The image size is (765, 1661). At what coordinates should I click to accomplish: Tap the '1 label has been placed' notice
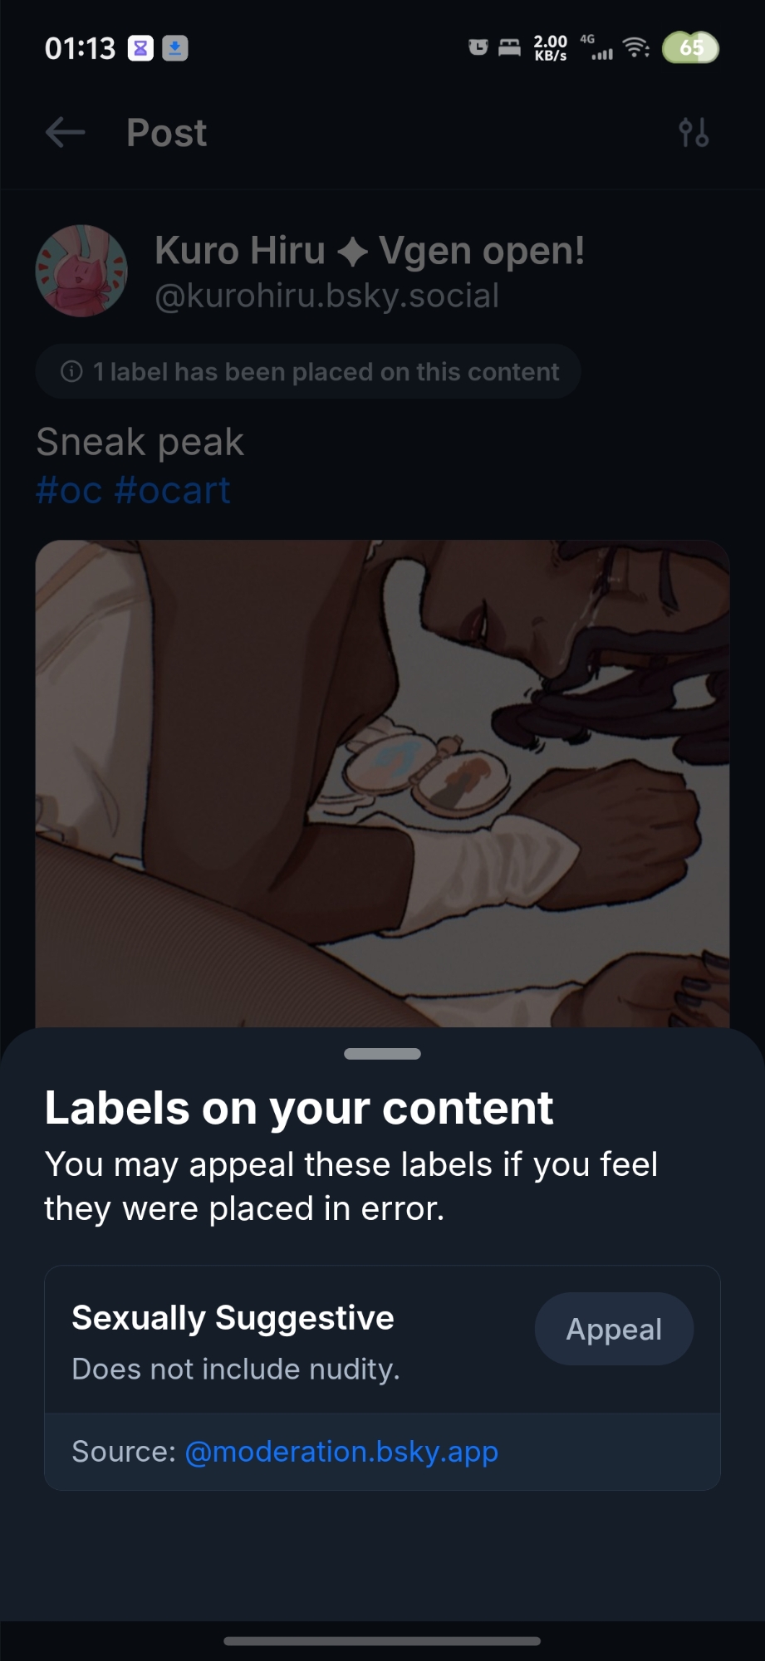click(x=308, y=371)
